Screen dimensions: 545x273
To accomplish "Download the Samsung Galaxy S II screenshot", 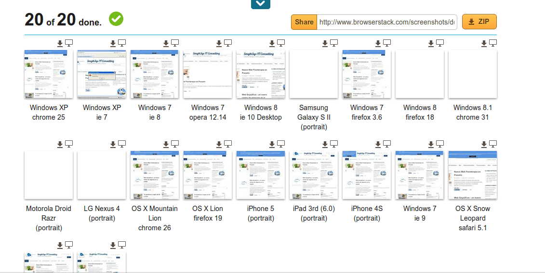I will coord(325,43).
